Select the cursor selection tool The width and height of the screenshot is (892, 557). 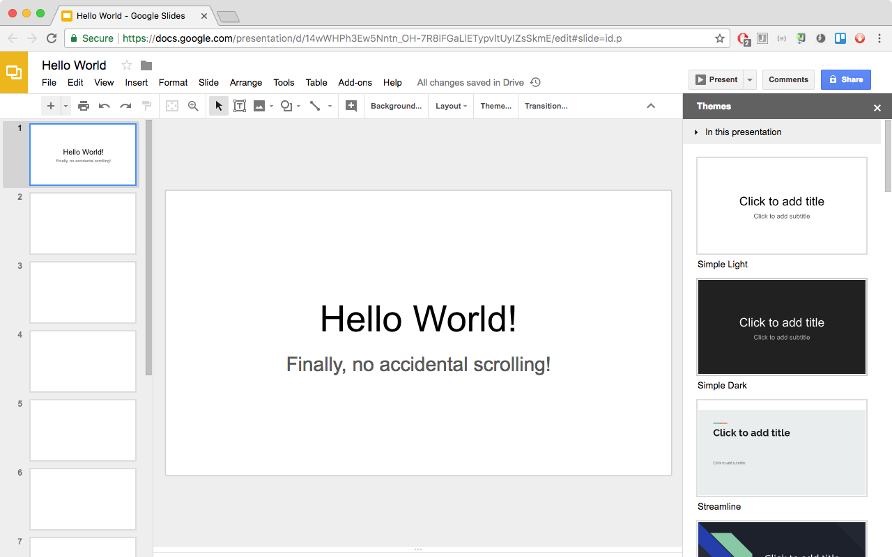point(218,106)
